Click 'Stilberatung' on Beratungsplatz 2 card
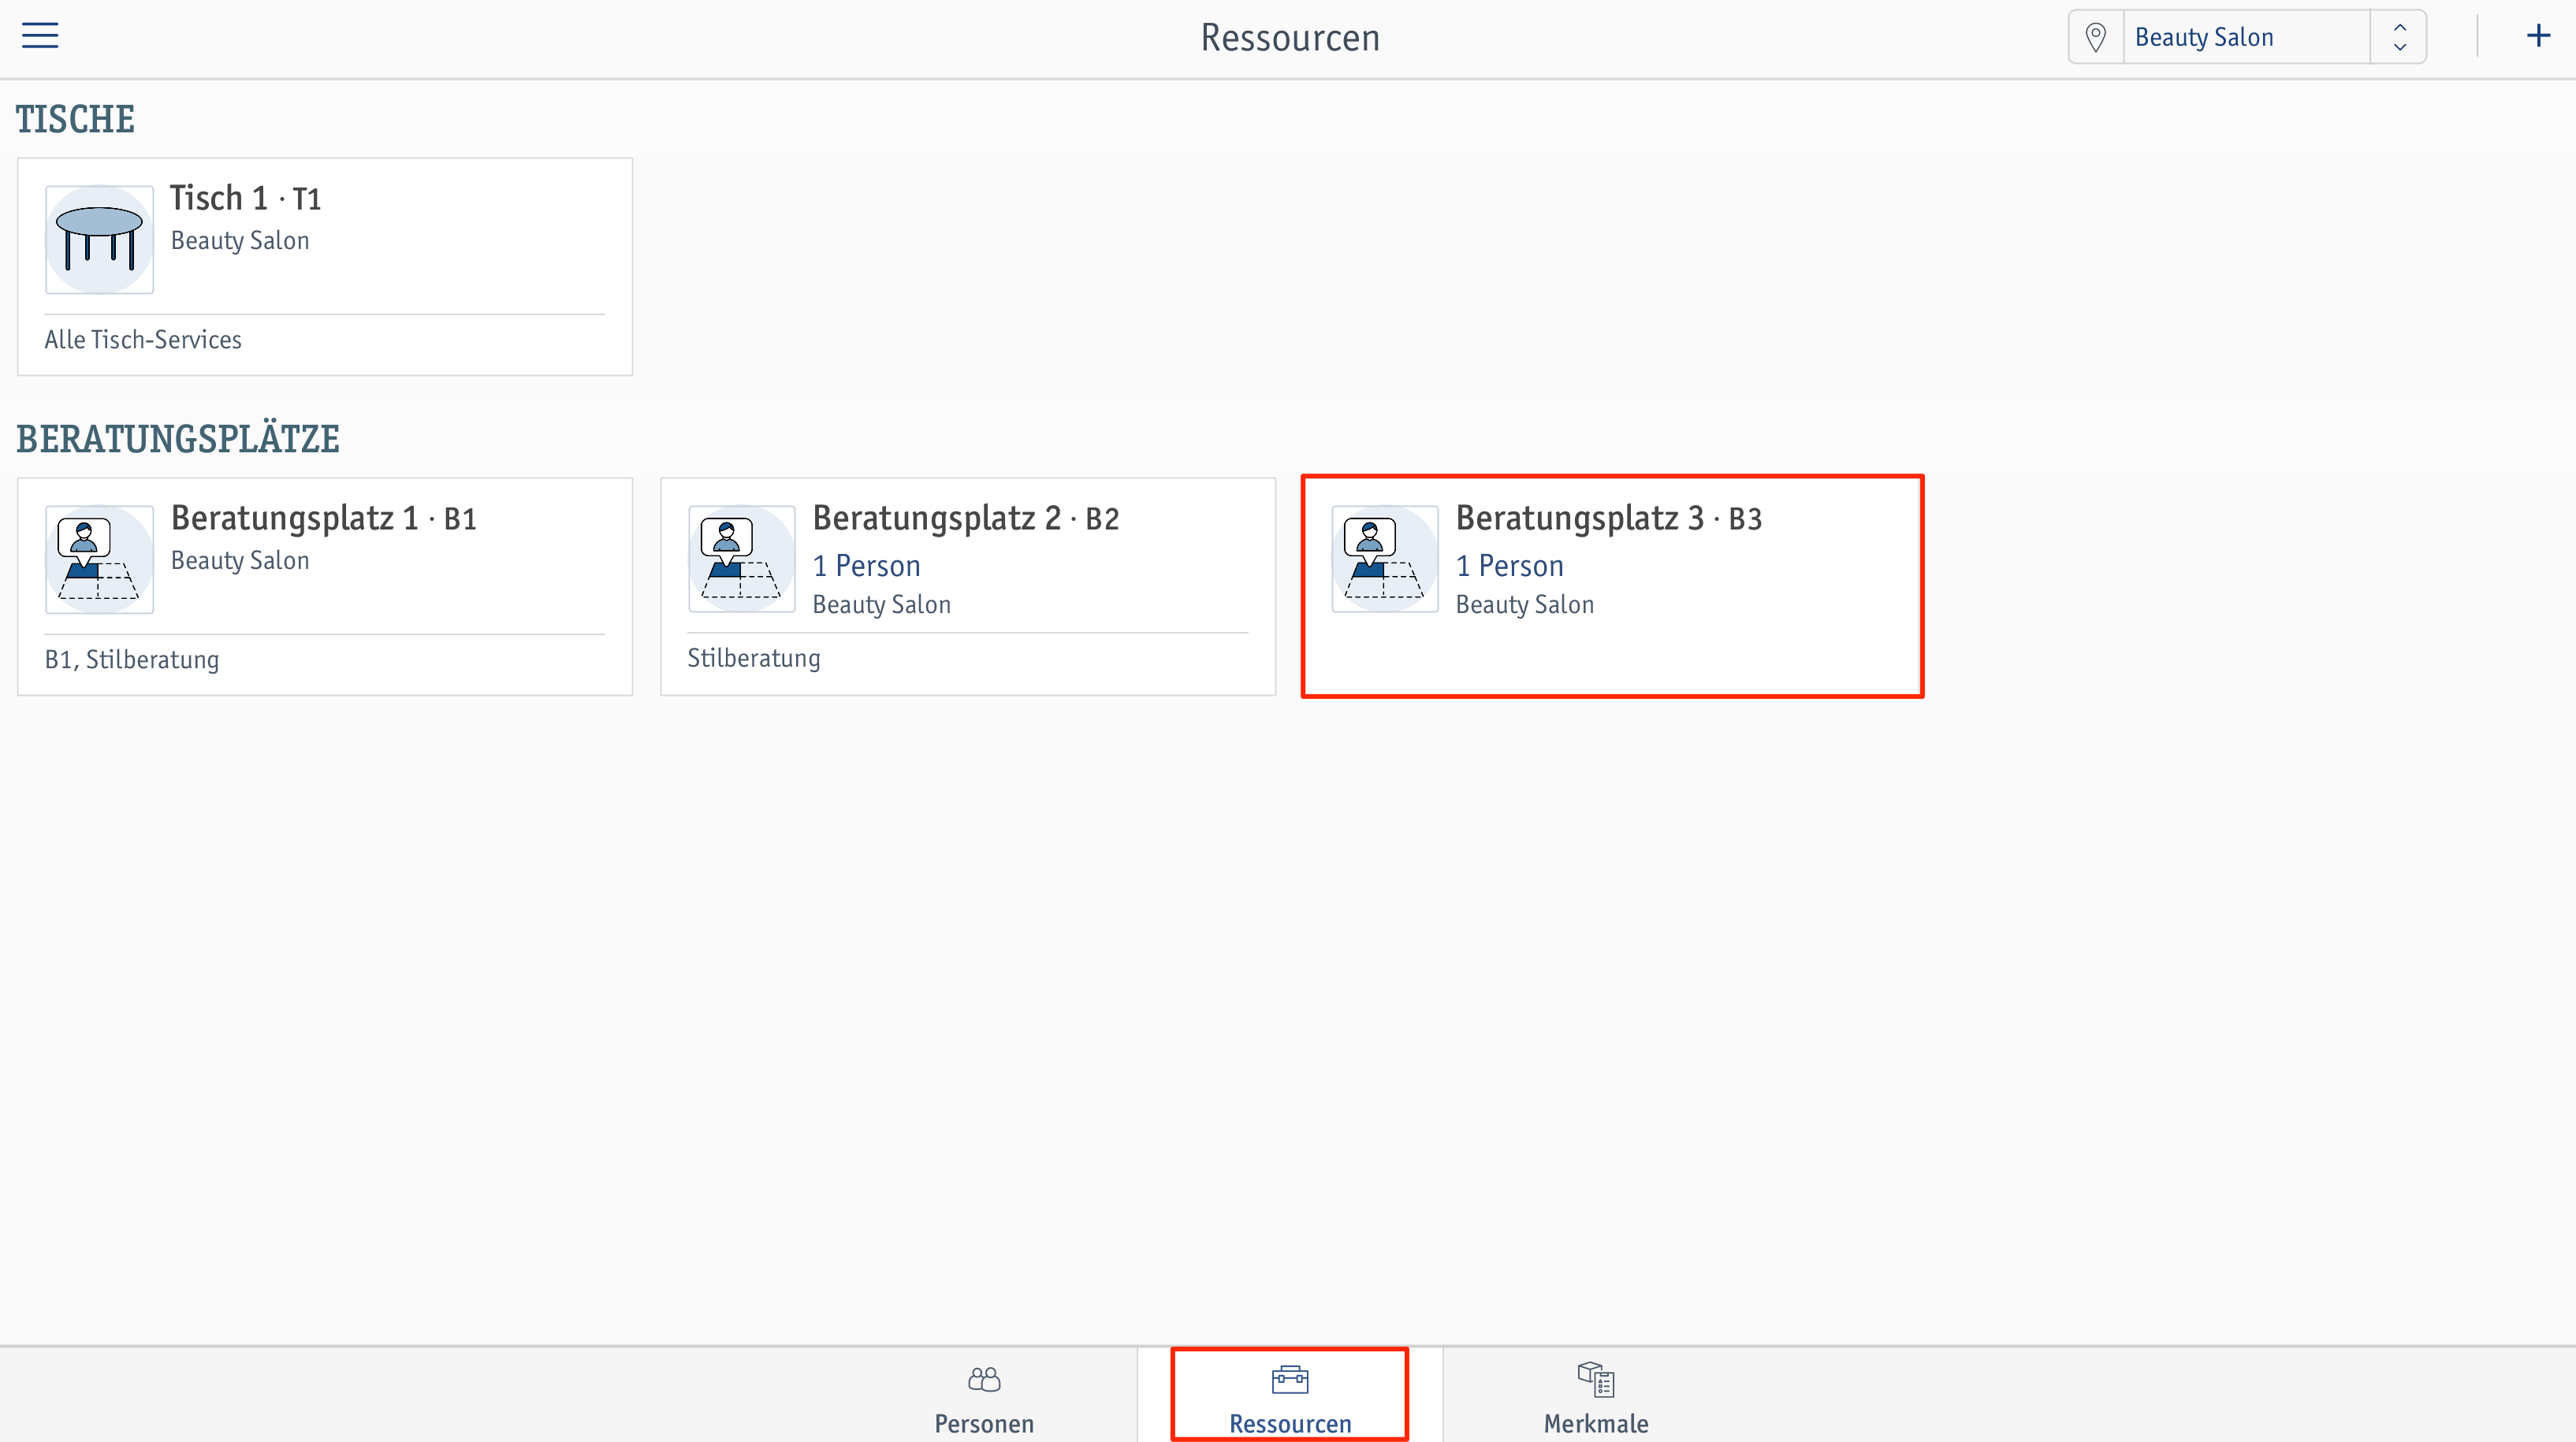This screenshot has width=2576, height=1442. [x=754, y=658]
